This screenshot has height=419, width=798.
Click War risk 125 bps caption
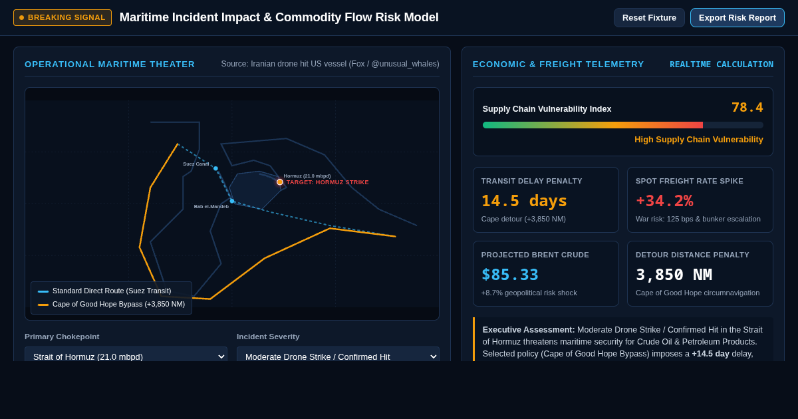[698, 219]
